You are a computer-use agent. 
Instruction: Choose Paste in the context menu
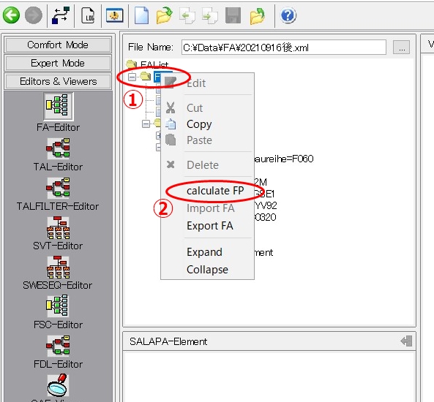[207, 140]
